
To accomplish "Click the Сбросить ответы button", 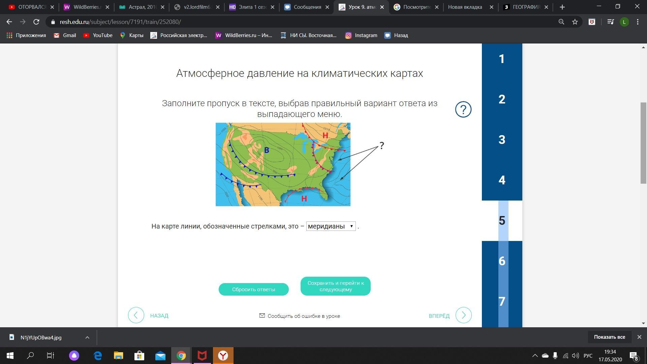I will pos(253,290).
